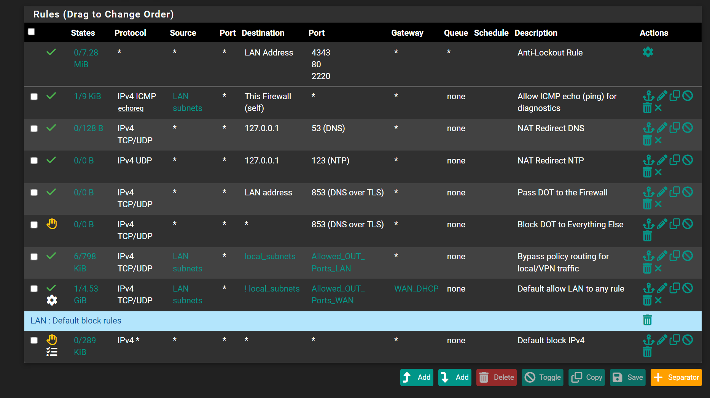Click the Description column header
The image size is (710, 398).
(536, 33)
